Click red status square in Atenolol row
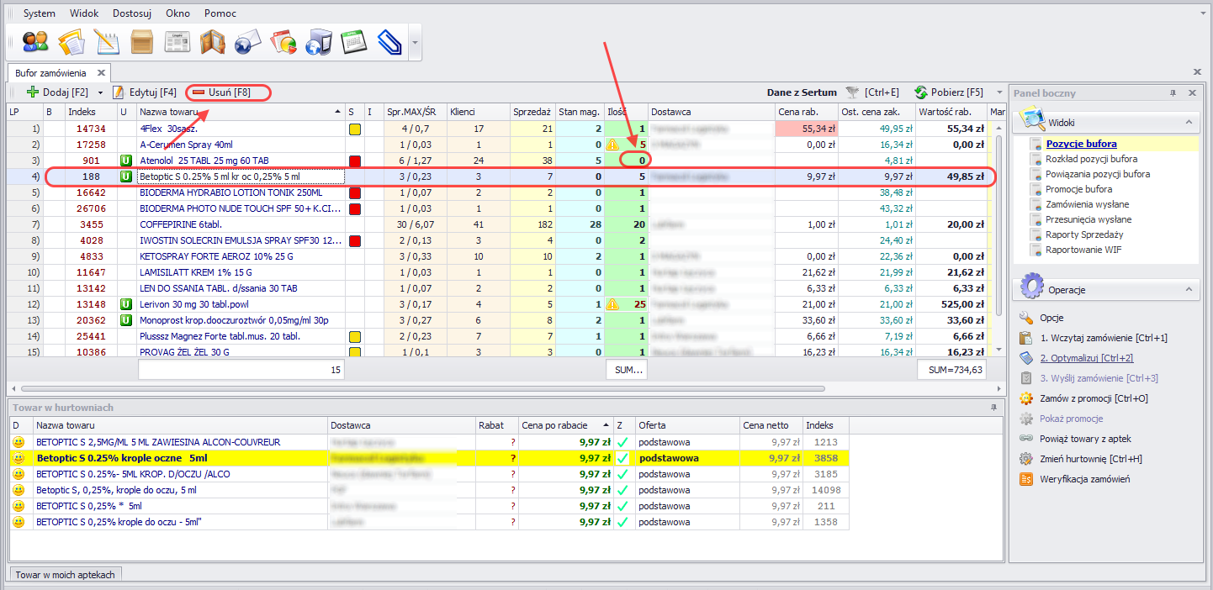Image resolution: width=1213 pixels, height=590 pixels. tap(354, 161)
